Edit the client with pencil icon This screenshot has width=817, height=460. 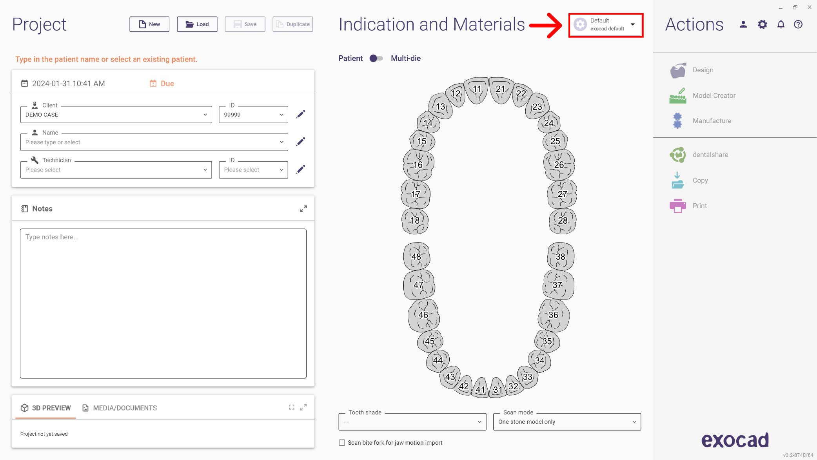(301, 115)
